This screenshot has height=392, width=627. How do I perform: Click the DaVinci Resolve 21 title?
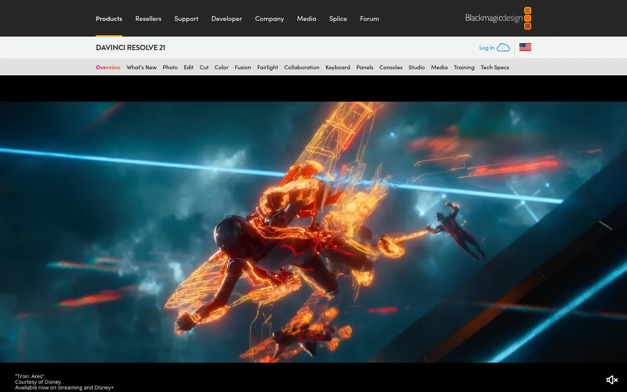pyautogui.click(x=131, y=47)
